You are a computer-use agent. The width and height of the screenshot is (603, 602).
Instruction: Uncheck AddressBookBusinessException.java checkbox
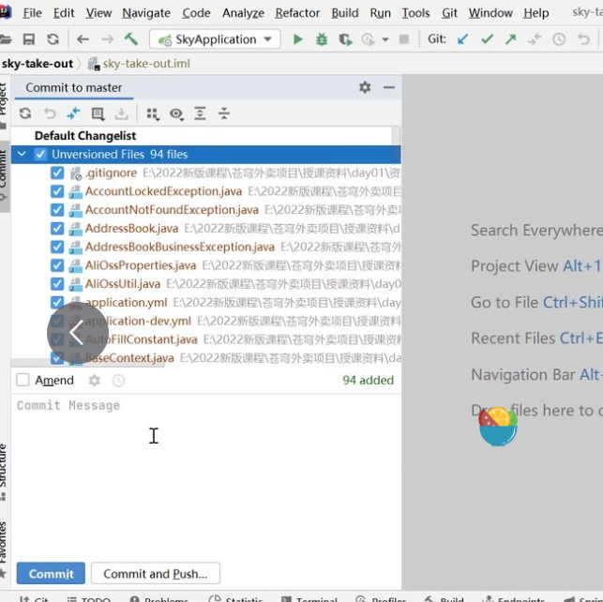click(57, 247)
